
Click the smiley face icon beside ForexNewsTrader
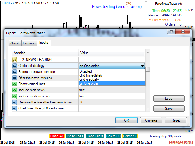[x=180, y=4]
